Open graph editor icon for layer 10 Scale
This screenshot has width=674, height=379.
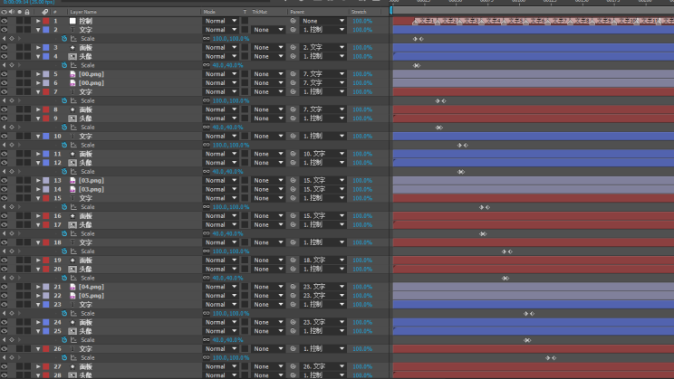73,145
